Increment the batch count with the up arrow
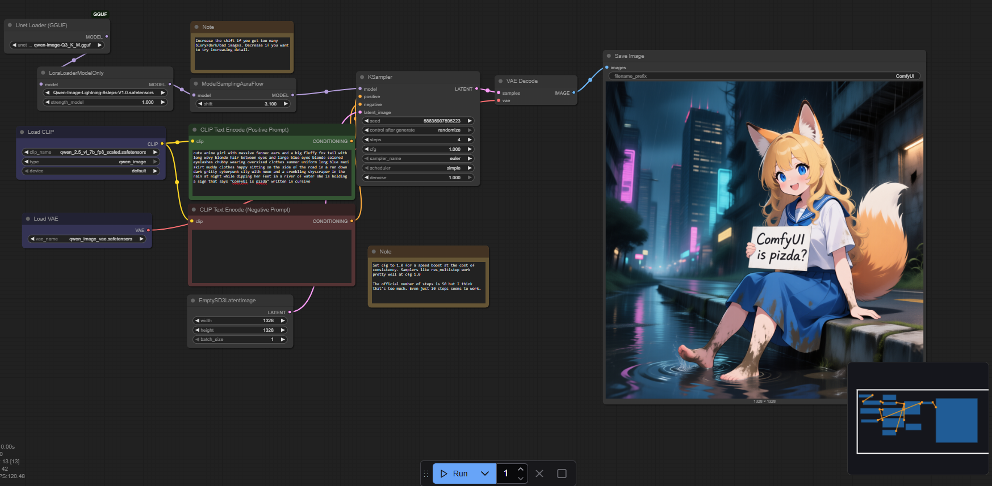 pos(521,469)
